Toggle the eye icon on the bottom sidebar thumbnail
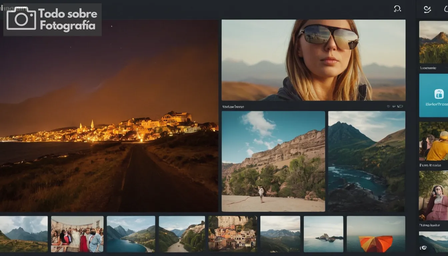The width and height of the screenshot is (448, 256). [424, 248]
